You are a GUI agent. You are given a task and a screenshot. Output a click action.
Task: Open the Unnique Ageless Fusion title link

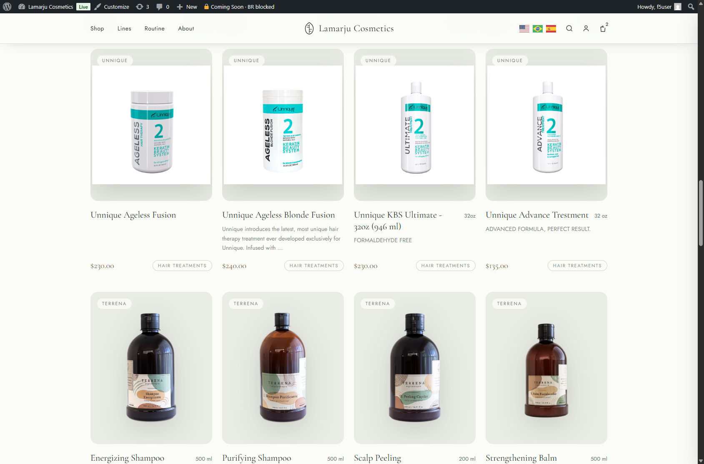point(133,215)
